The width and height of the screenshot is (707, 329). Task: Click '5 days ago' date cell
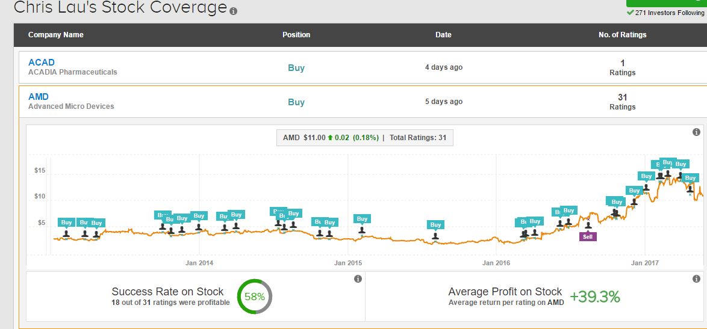coord(444,102)
